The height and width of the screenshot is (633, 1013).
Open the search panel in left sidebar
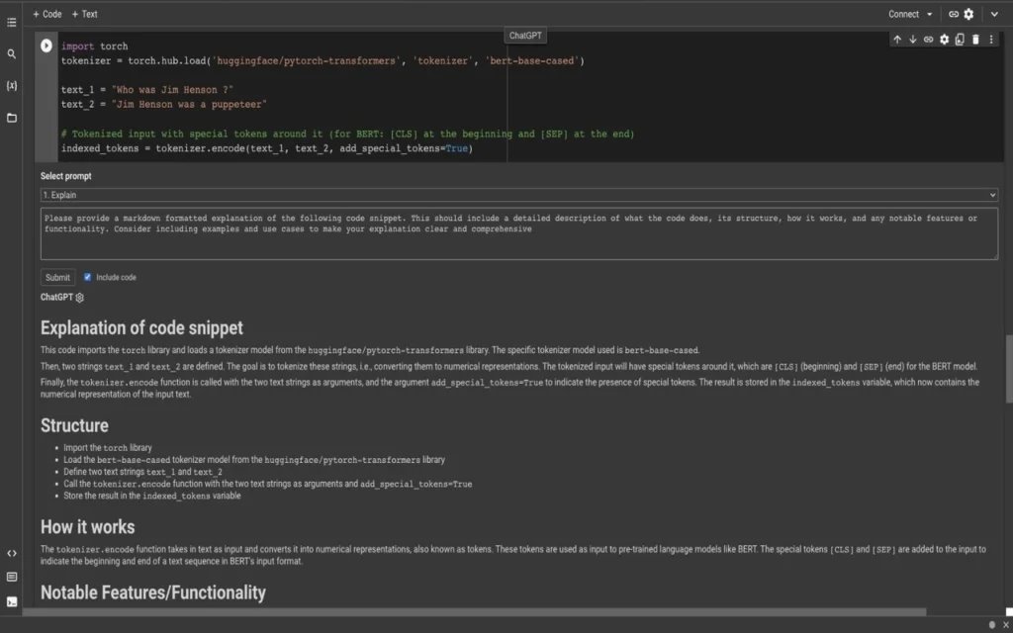12,54
